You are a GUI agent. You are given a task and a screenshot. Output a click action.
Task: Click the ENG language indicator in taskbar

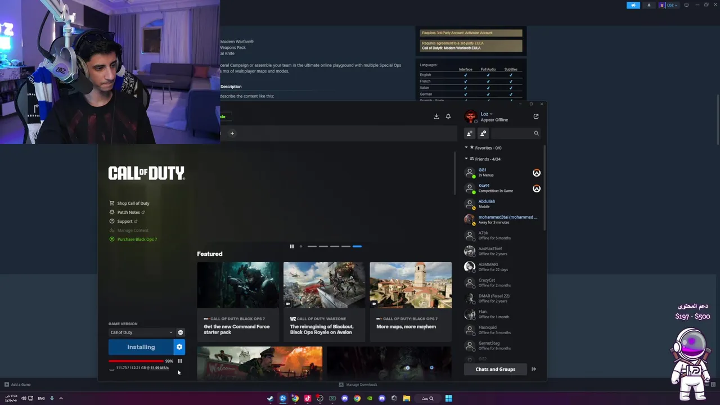[x=41, y=398]
